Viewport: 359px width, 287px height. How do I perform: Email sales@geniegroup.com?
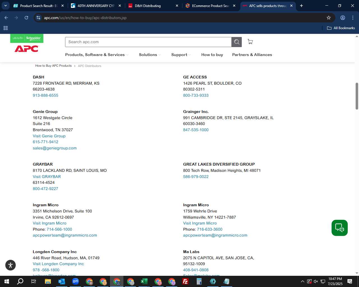point(55,148)
